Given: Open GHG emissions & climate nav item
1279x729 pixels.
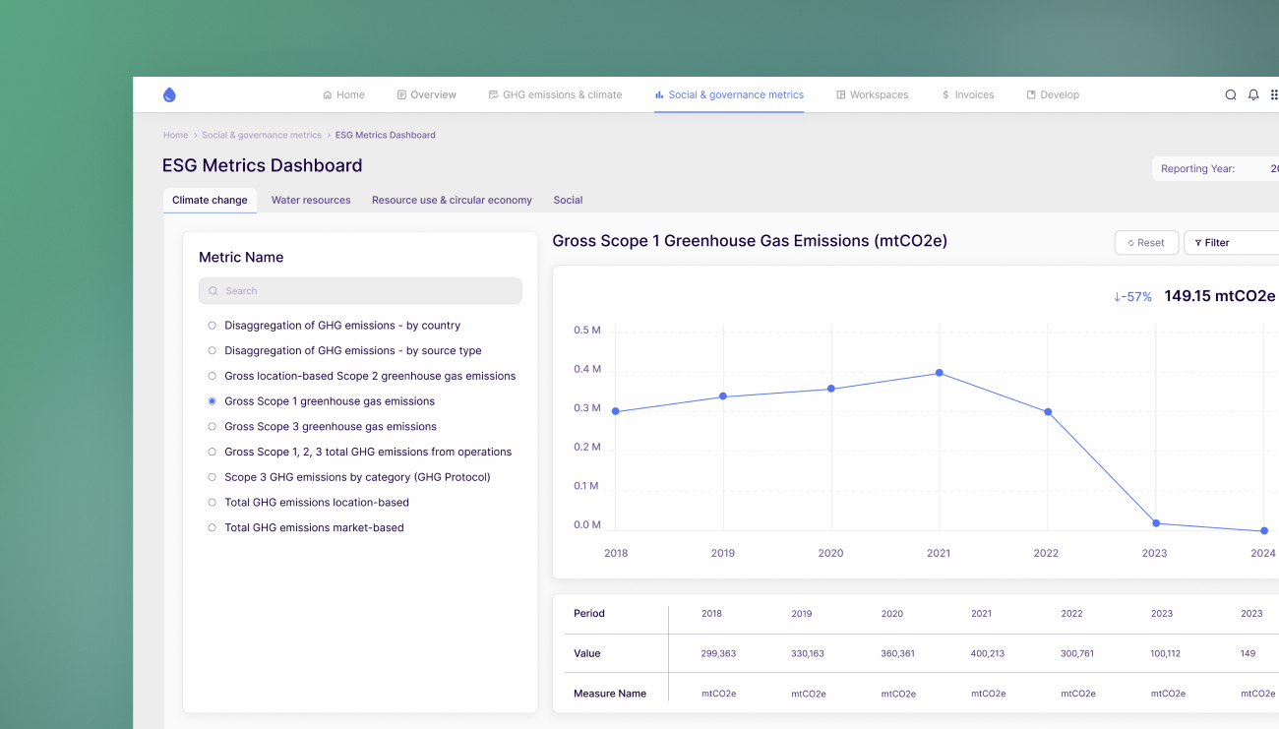Looking at the screenshot, I should [555, 94].
